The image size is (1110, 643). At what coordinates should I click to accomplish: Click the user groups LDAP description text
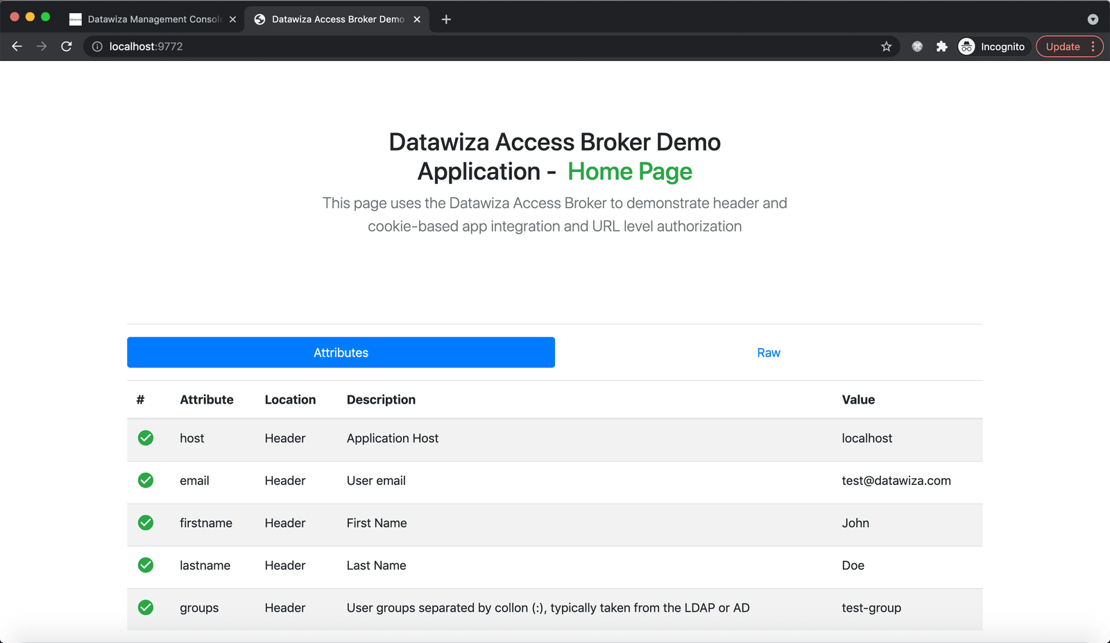(x=548, y=608)
